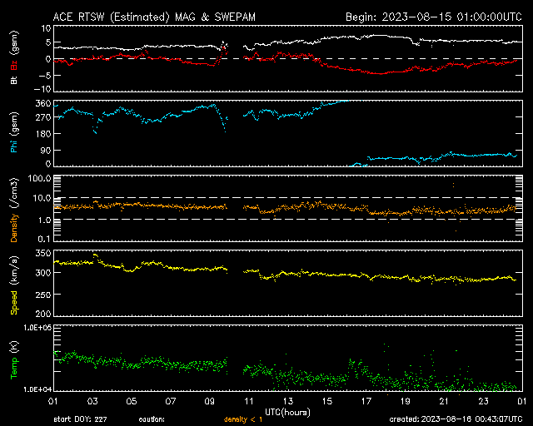Viewport: 533px width, 426px height.
Task: Click the Temp axis maximum tick label
Action: point(37,328)
